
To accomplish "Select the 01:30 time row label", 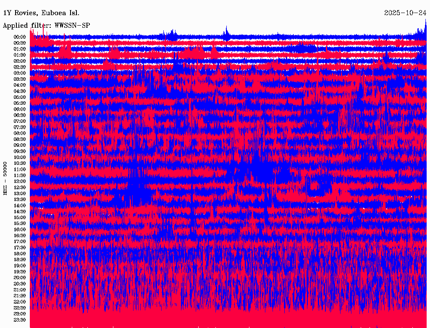I will (x=20, y=55).
